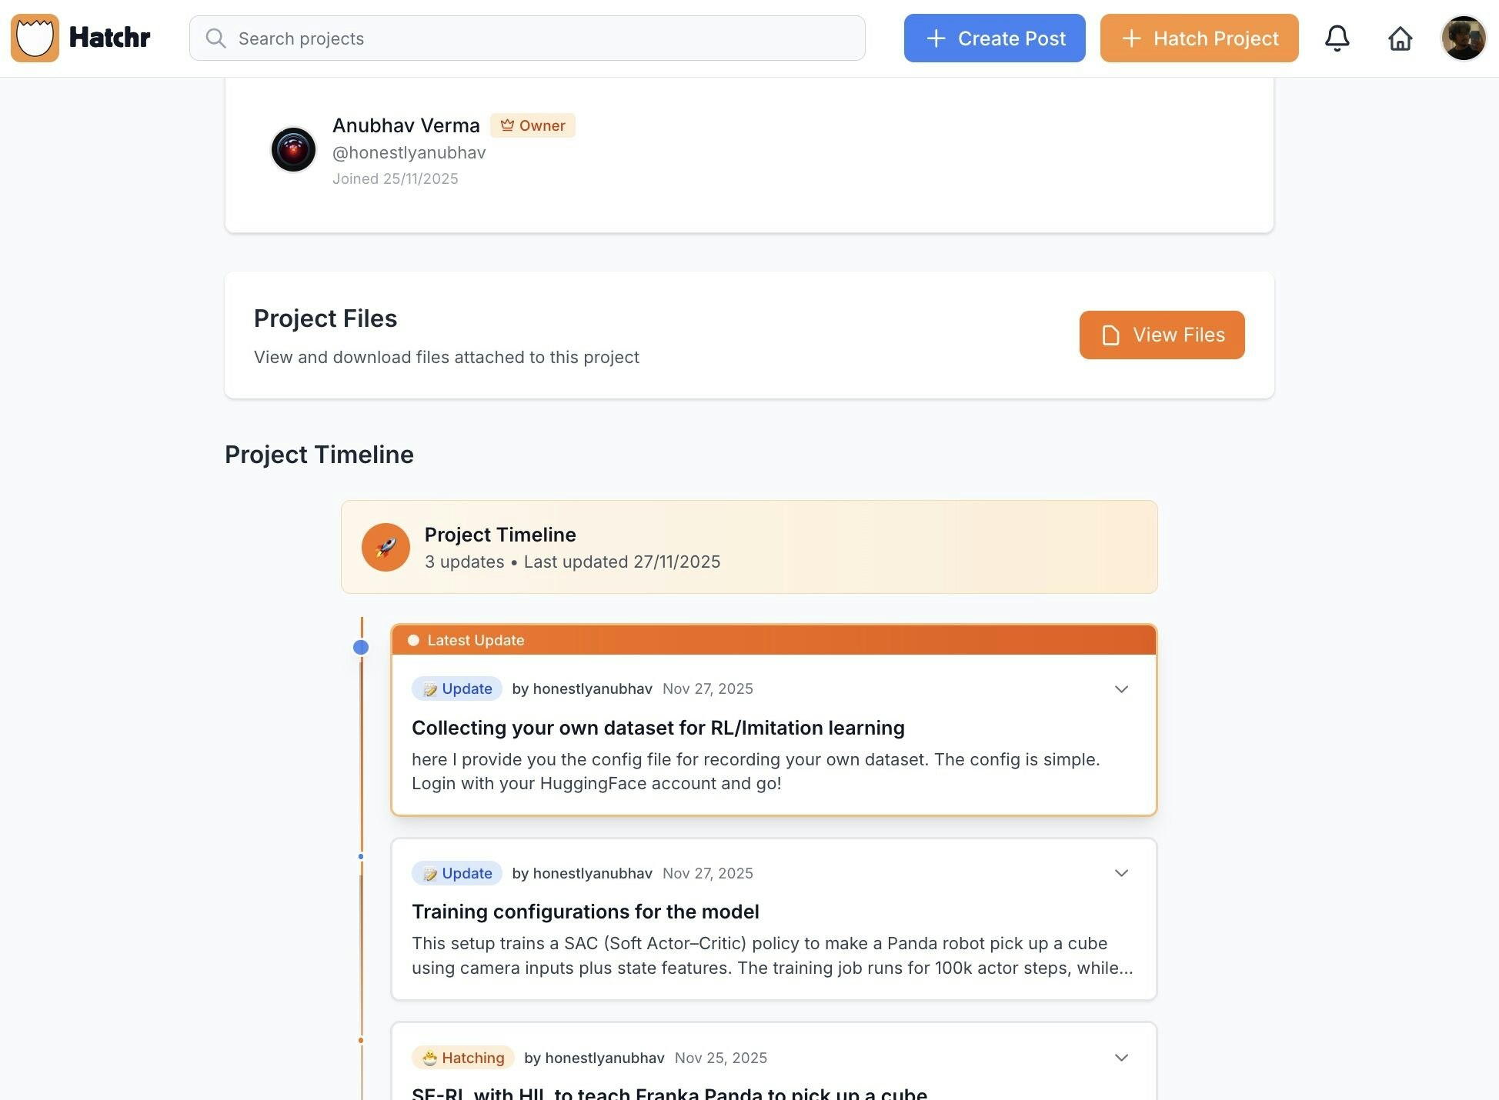The width and height of the screenshot is (1499, 1100).
Task: Click the chick icon on the Hatching badge
Action: tap(429, 1057)
